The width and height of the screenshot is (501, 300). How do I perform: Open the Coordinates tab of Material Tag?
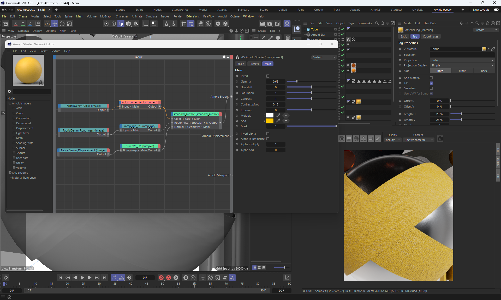point(430,36)
